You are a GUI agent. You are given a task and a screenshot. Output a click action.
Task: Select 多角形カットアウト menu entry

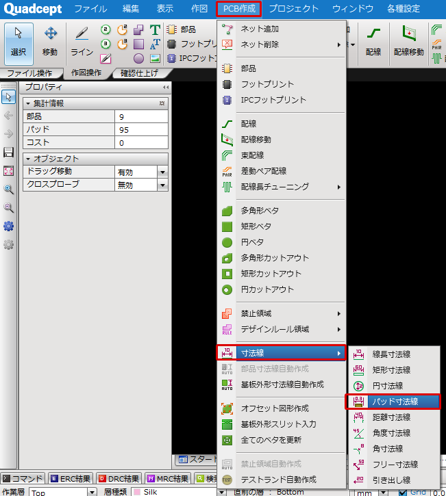282,258
